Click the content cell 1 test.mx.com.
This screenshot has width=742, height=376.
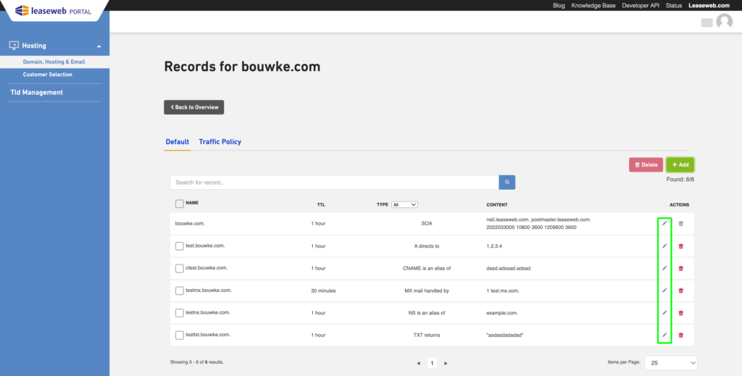[503, 291]
